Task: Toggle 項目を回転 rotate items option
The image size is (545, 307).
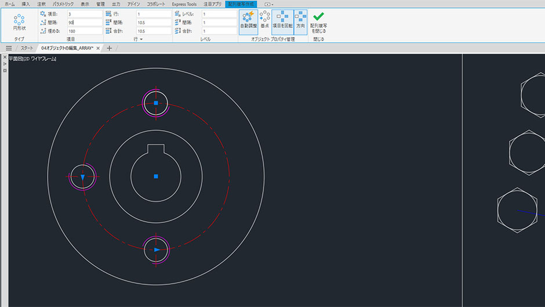Action: 282,21
